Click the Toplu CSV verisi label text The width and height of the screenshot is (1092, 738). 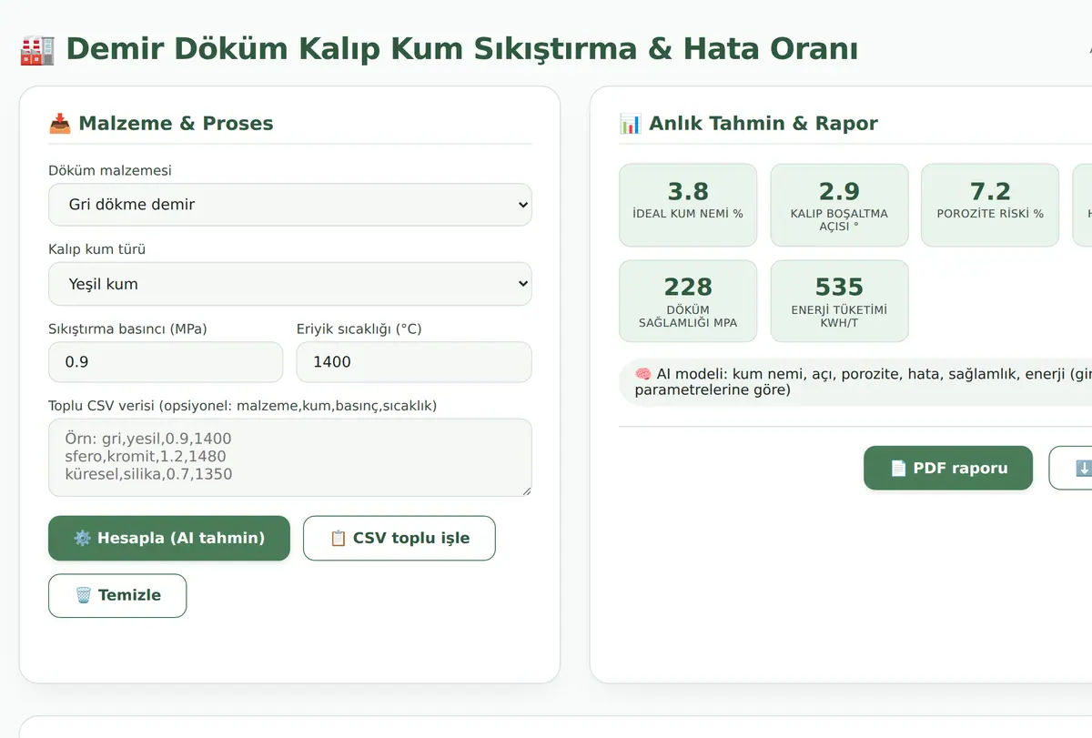coord(243,406)
